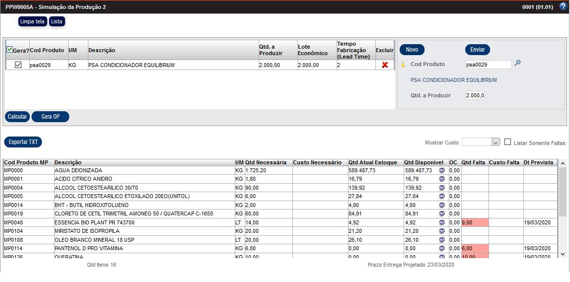Click the Exportar TXT button
The image size is (570, 282).
[x=23, y=142]
